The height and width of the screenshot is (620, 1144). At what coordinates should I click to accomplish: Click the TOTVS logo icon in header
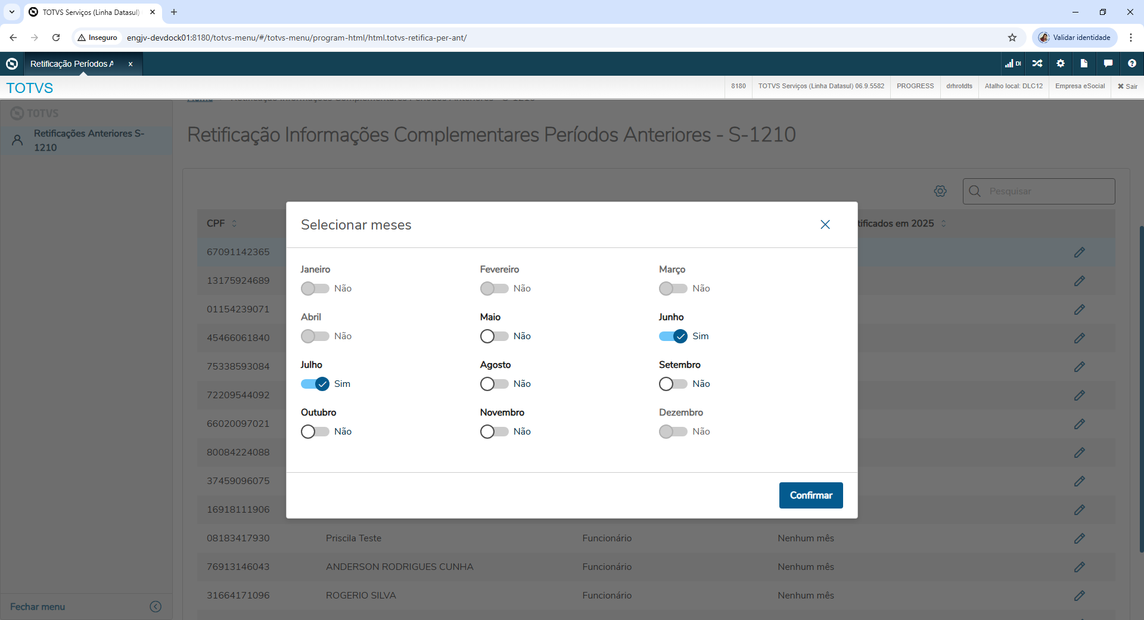click(12, 64)
